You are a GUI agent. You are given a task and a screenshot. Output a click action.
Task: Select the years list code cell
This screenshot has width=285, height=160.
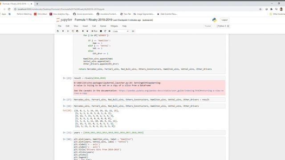(x=149, y=132)
